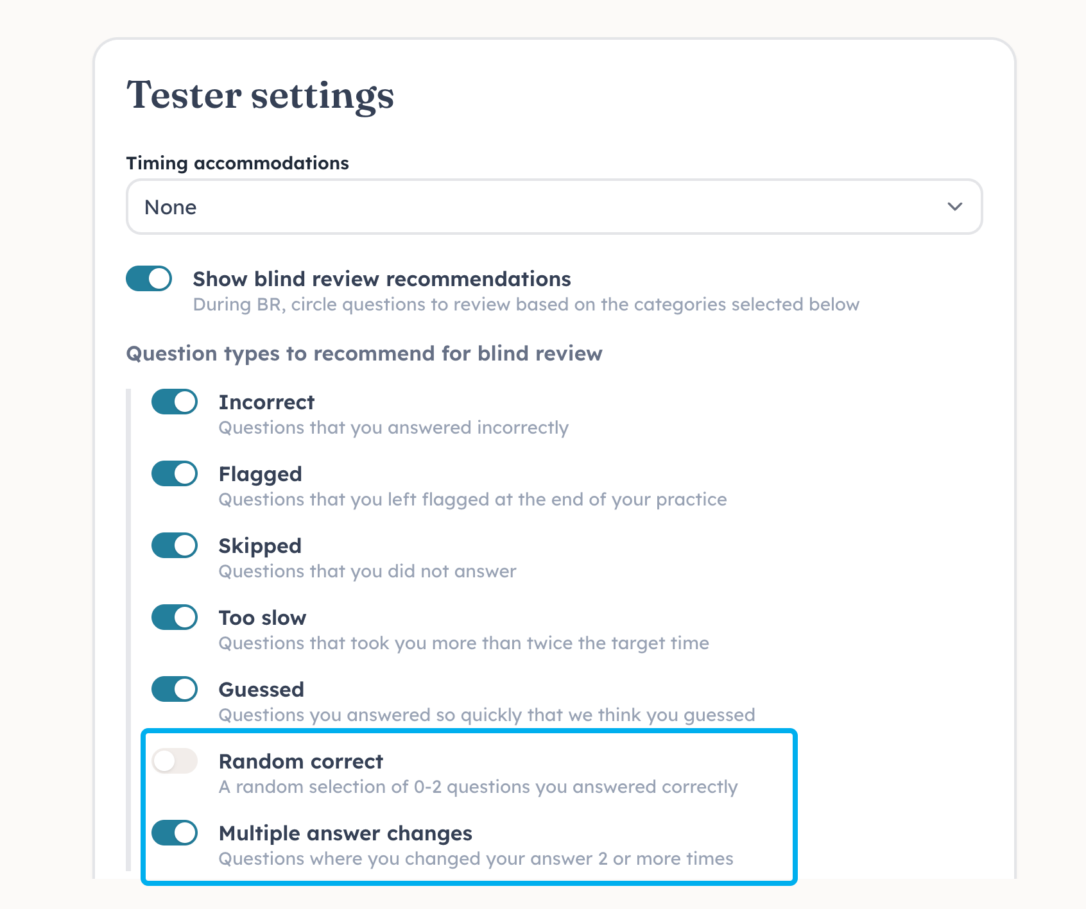Image resolution: width=1086 pixels, height=909 pixels.
Task: Disable the Guessed toggle switch
Action: pos(175,690)
